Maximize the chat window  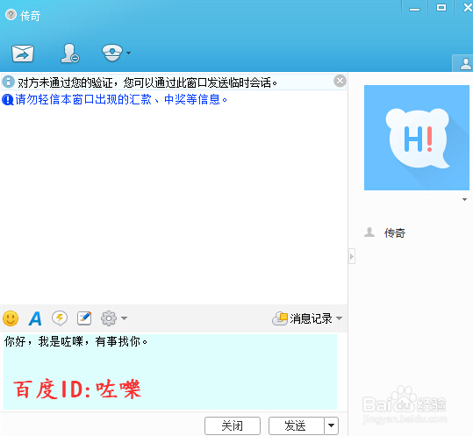click(x=441, y=8)
